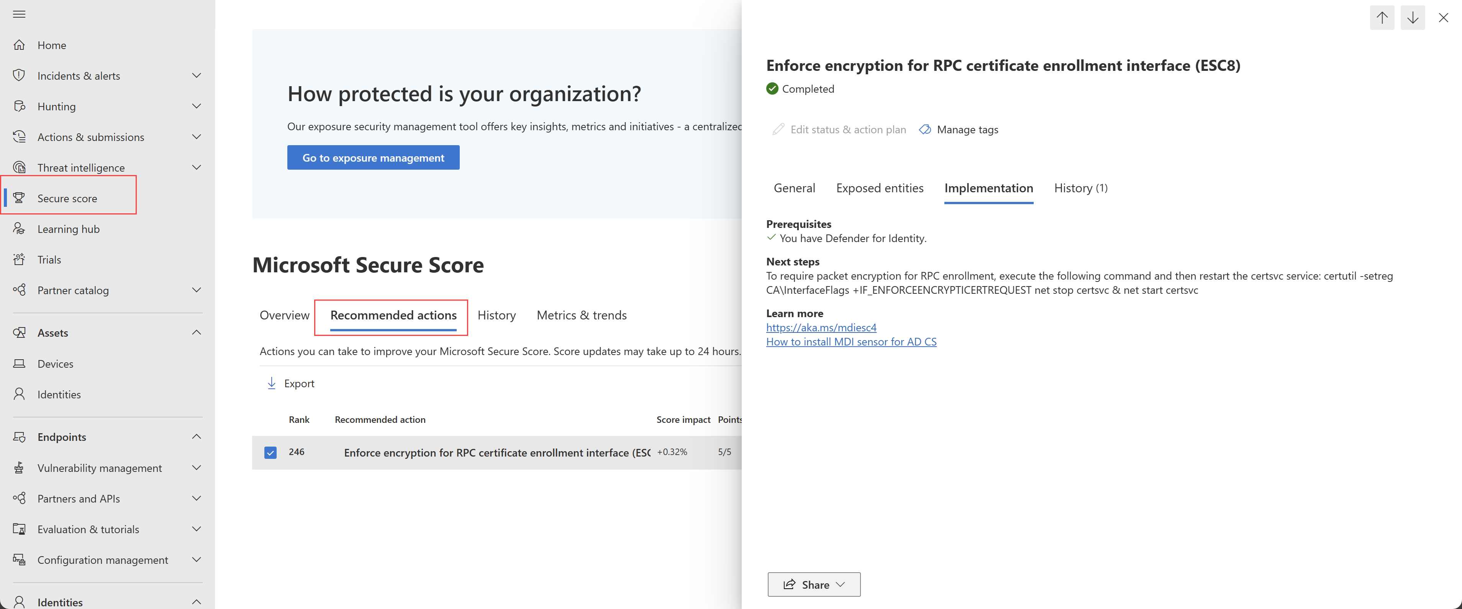Expand the Vulnerability management section

[196, 468]
